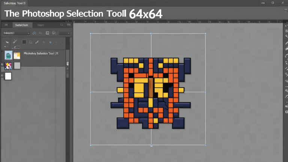Select the light gray mask thumbnail

pos(17,66)
